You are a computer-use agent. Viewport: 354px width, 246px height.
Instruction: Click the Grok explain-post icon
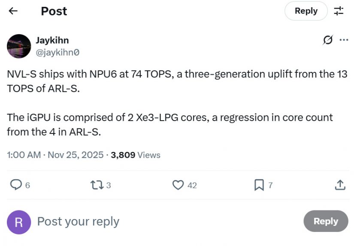point(327,40)
